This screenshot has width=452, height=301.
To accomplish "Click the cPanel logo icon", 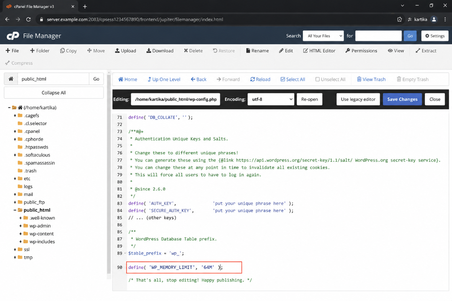I will click(13, 36).
